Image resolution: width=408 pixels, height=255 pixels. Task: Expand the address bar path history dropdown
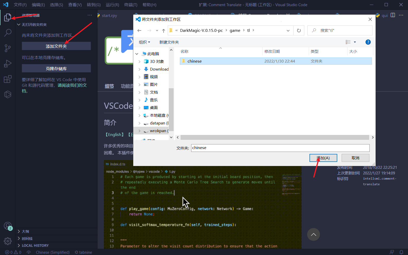288,31
